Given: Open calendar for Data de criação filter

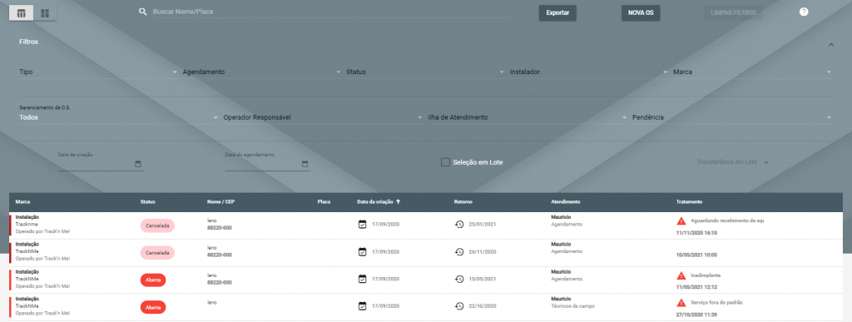Looking at the screenshot, I should (x=137, y=164).
